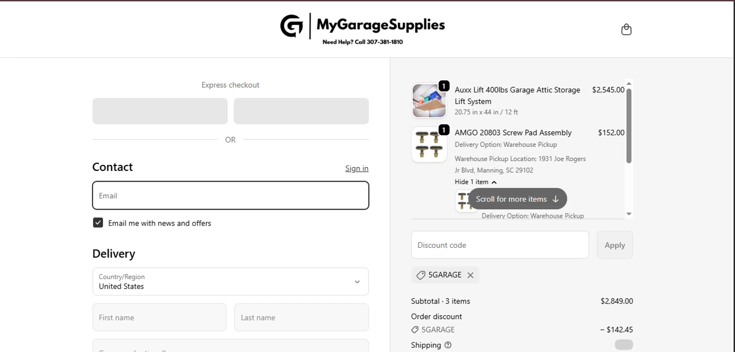735x352 pixels.
Task: Click the Auxx Lift product thumbnail
Action: (429, 100)
